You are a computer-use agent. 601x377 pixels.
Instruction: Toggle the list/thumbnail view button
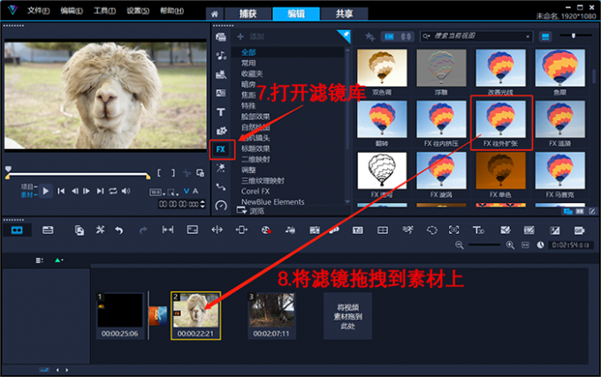point(545,37)
